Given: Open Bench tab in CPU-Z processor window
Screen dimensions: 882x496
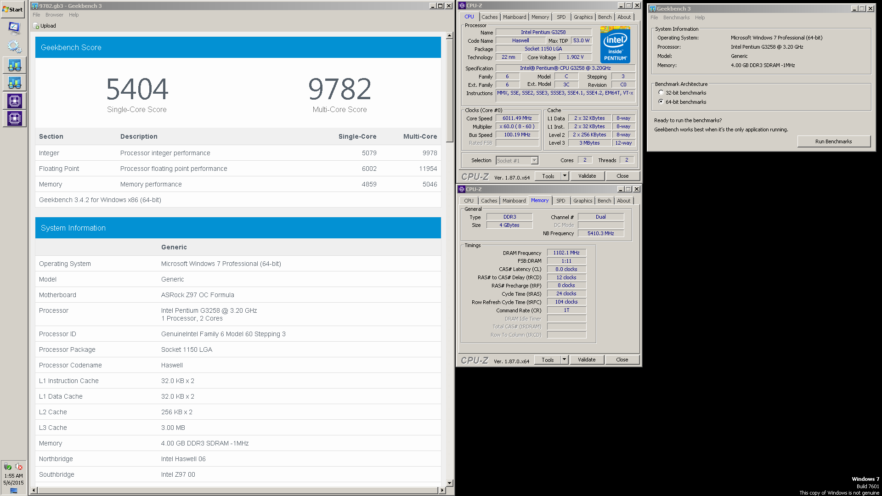Looking at the screenshot, I should tap(605, 17).
